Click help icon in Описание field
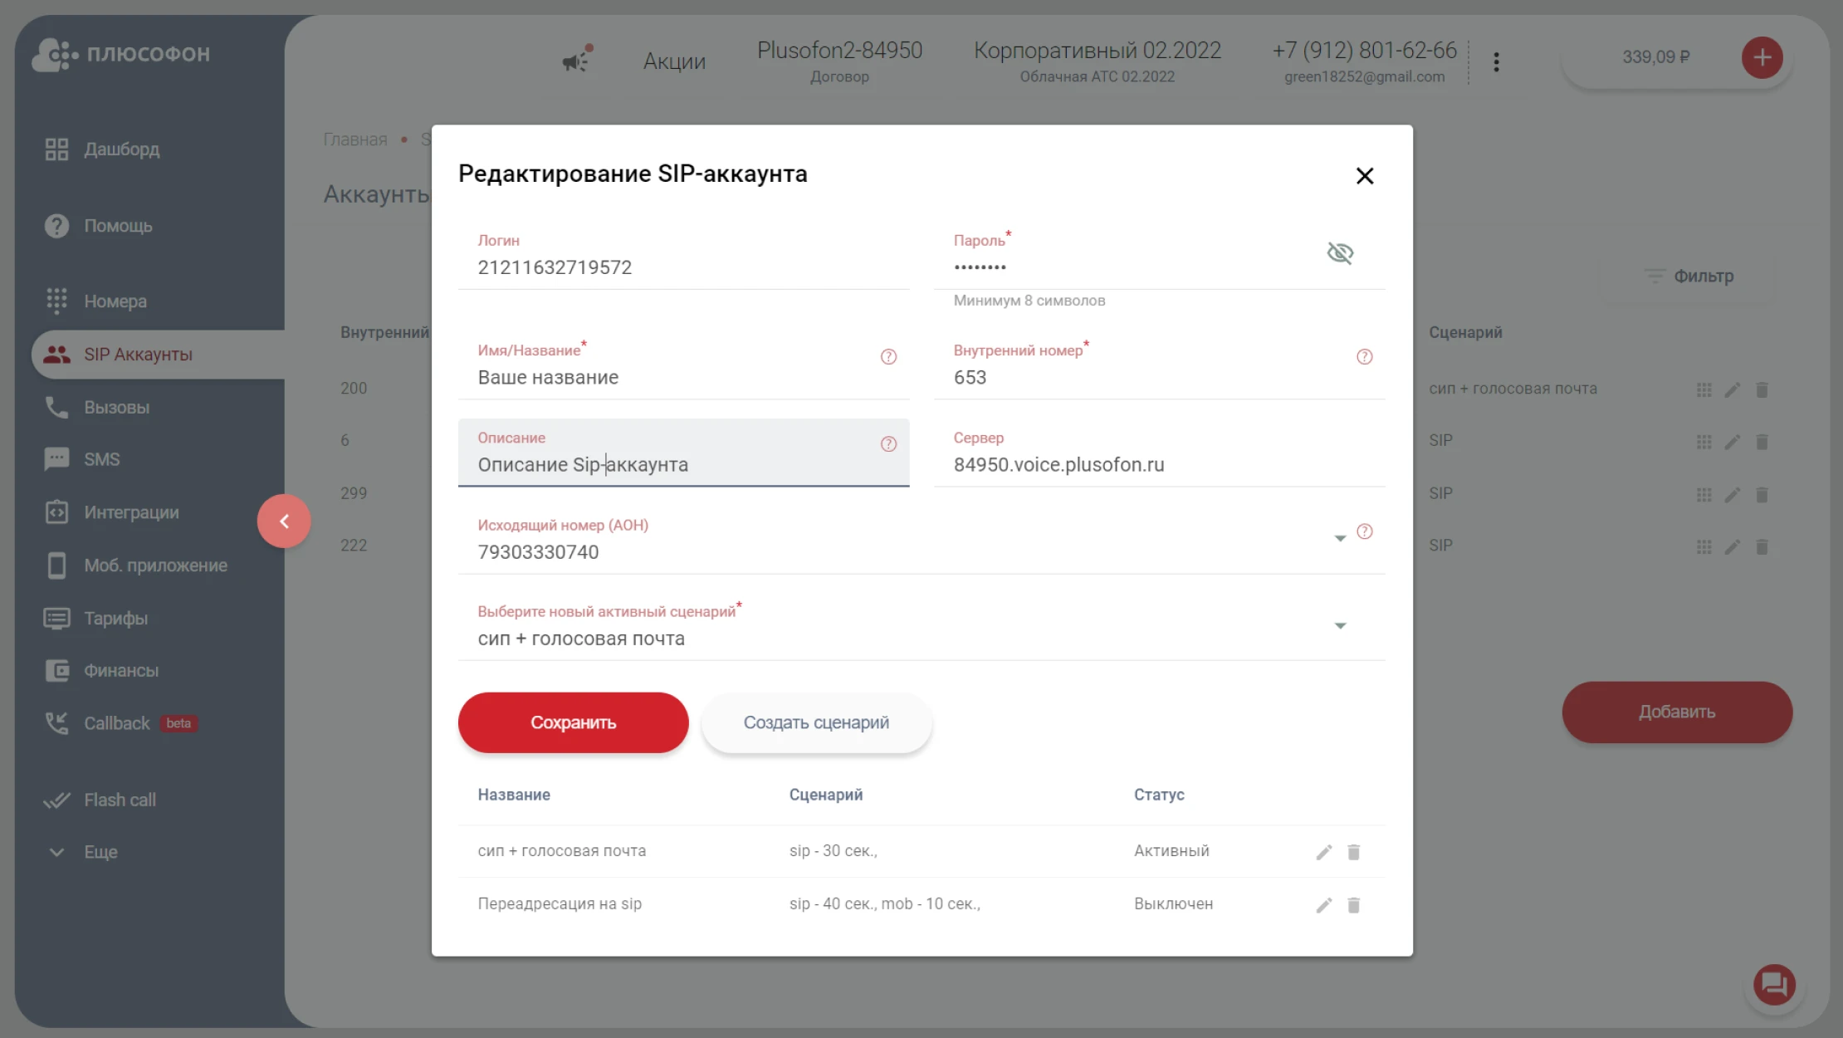Image resolution: width=1843 pixels, height=1038 pixels. point(888,444)
